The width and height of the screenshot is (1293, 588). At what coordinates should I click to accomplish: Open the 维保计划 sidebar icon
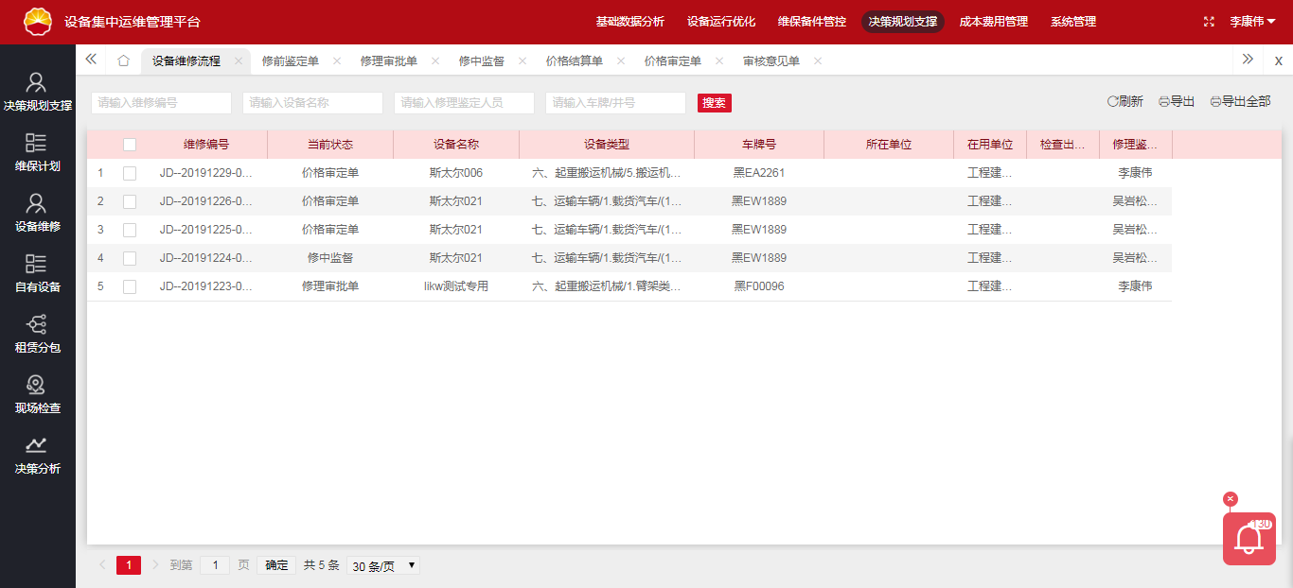(37, 144)
